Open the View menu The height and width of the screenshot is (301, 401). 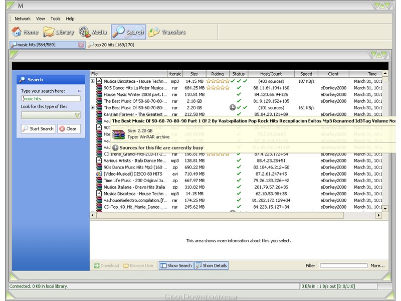click(41, 19)
